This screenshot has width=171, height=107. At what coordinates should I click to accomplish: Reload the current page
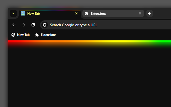point(33,25)
